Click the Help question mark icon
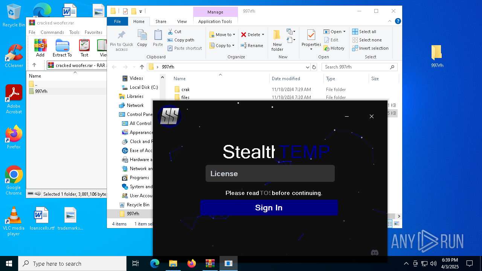Screen dimensions: 482x271 pos(398,21)
